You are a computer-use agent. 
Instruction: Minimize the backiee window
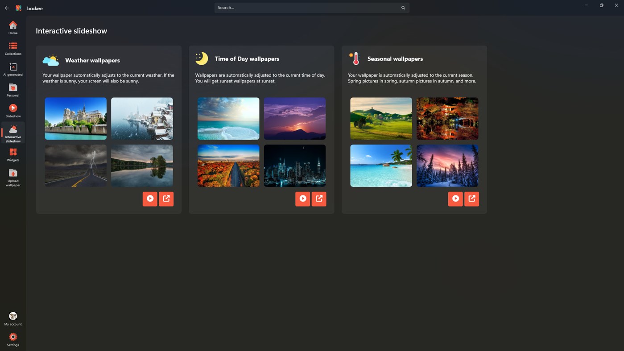point(587,5)
